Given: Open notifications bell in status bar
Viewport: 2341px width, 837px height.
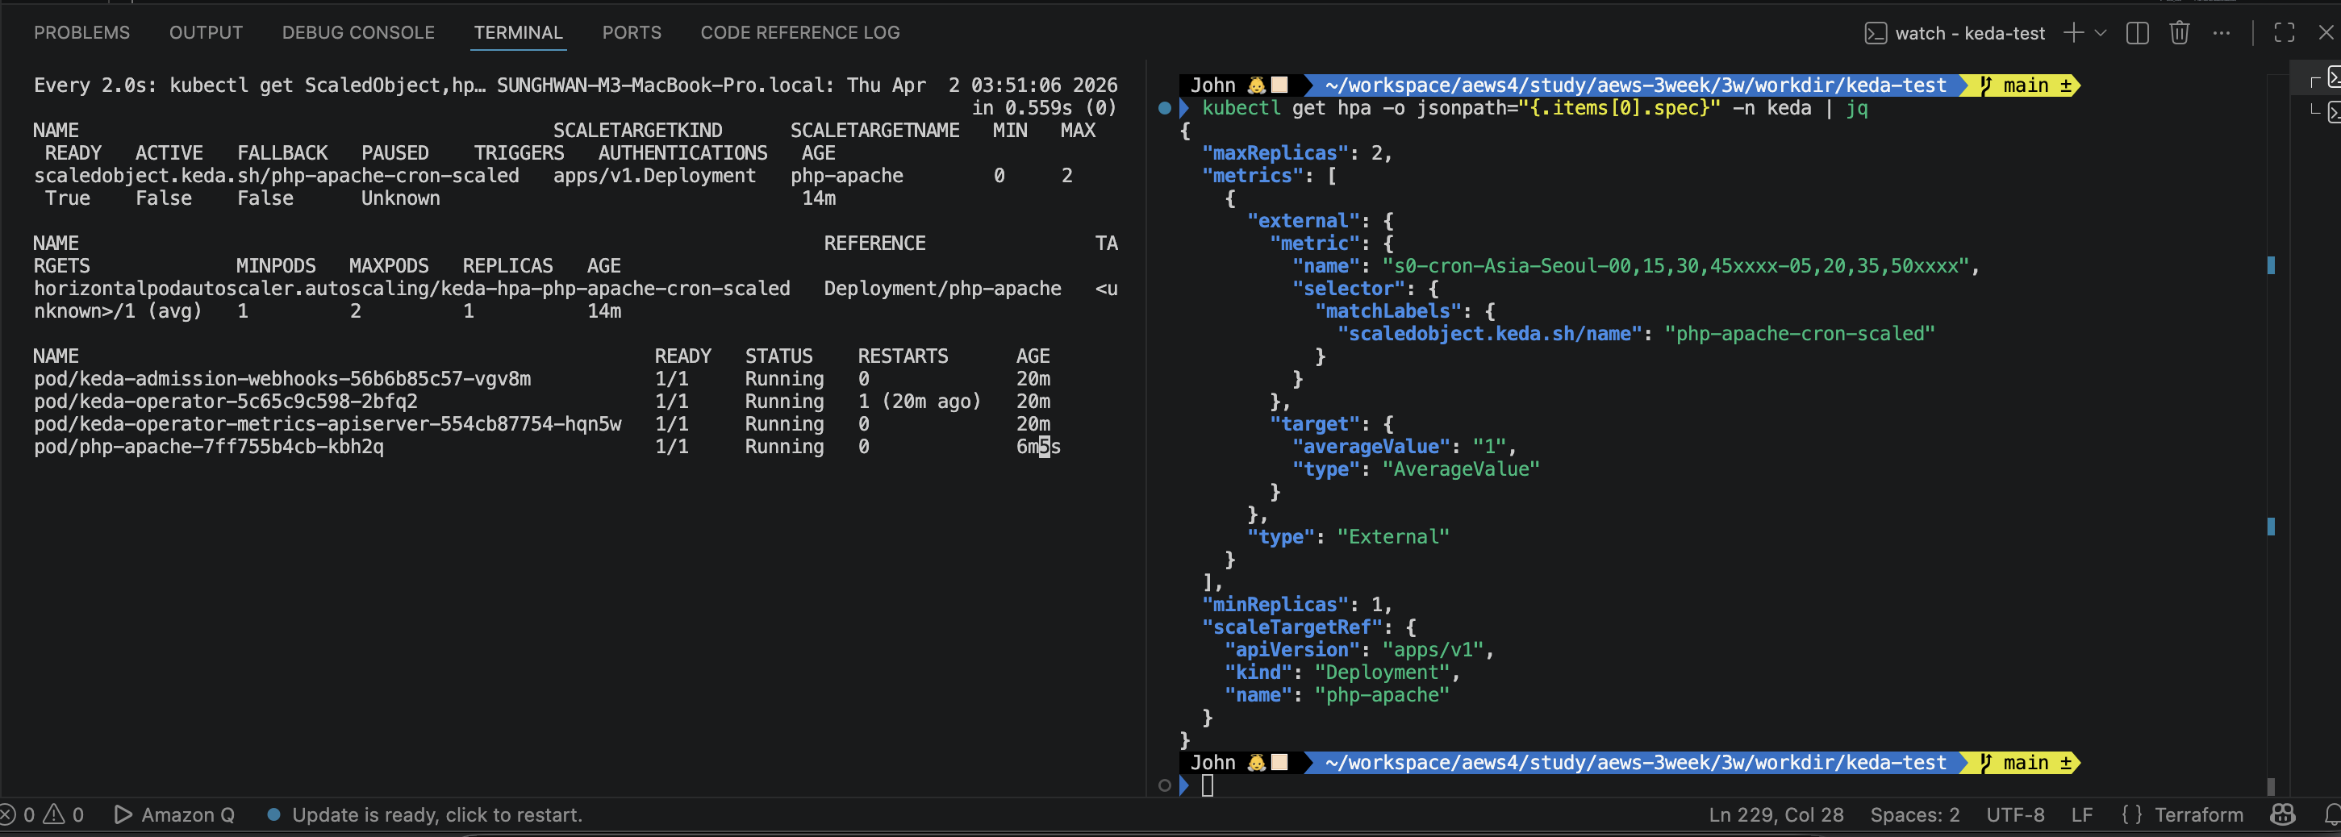Looking at the screenshot, I should click(x=2332, y=814).
